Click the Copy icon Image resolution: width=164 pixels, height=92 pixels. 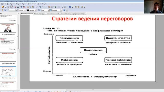tap(30, 7)
